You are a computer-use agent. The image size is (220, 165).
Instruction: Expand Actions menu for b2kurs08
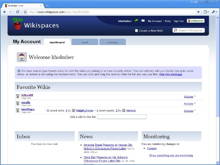190,96
